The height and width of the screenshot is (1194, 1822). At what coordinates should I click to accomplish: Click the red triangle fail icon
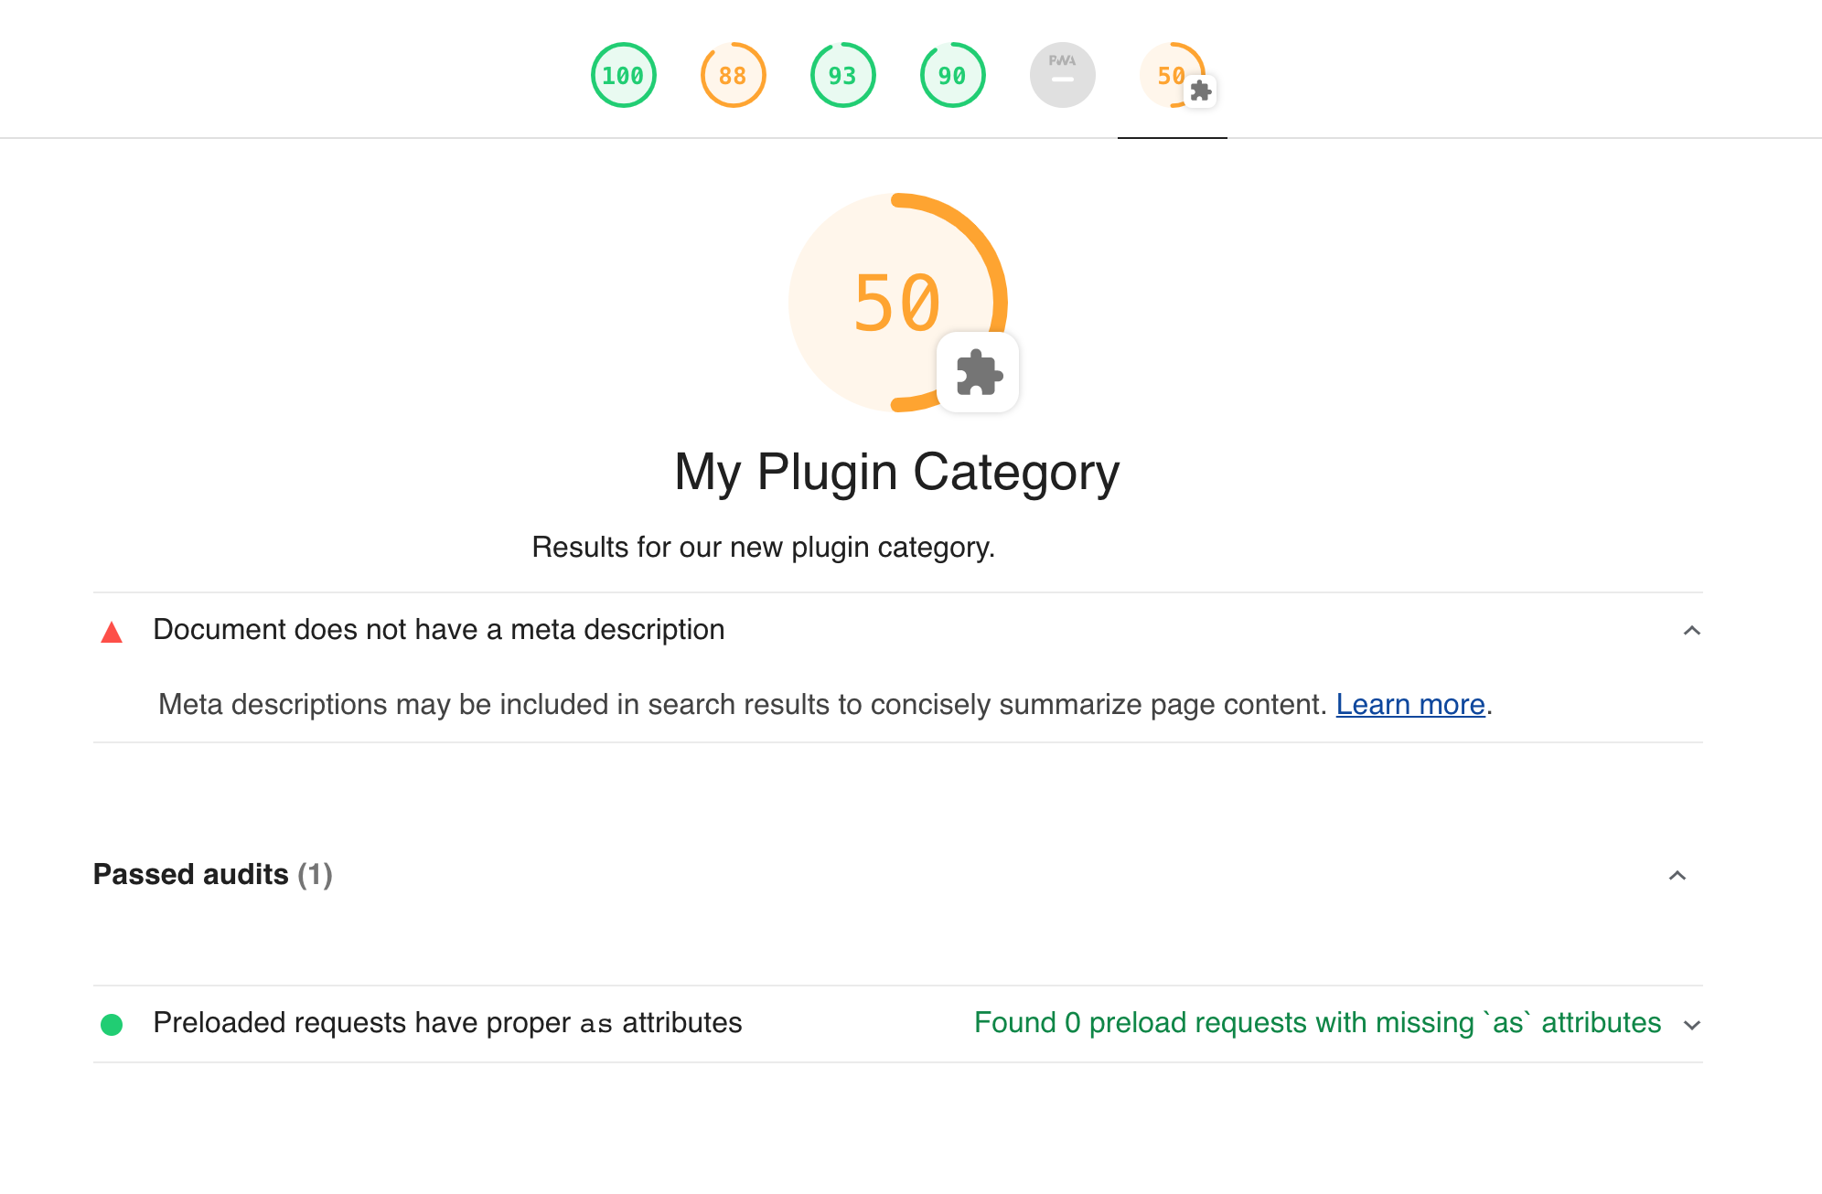(x=112, y=632)
